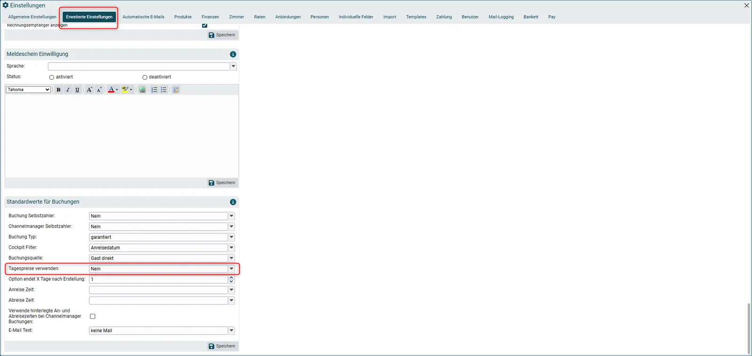Select the deaktiviert status option
The width and height of the screenshot is (752, 356).
[x=145, y=77]
